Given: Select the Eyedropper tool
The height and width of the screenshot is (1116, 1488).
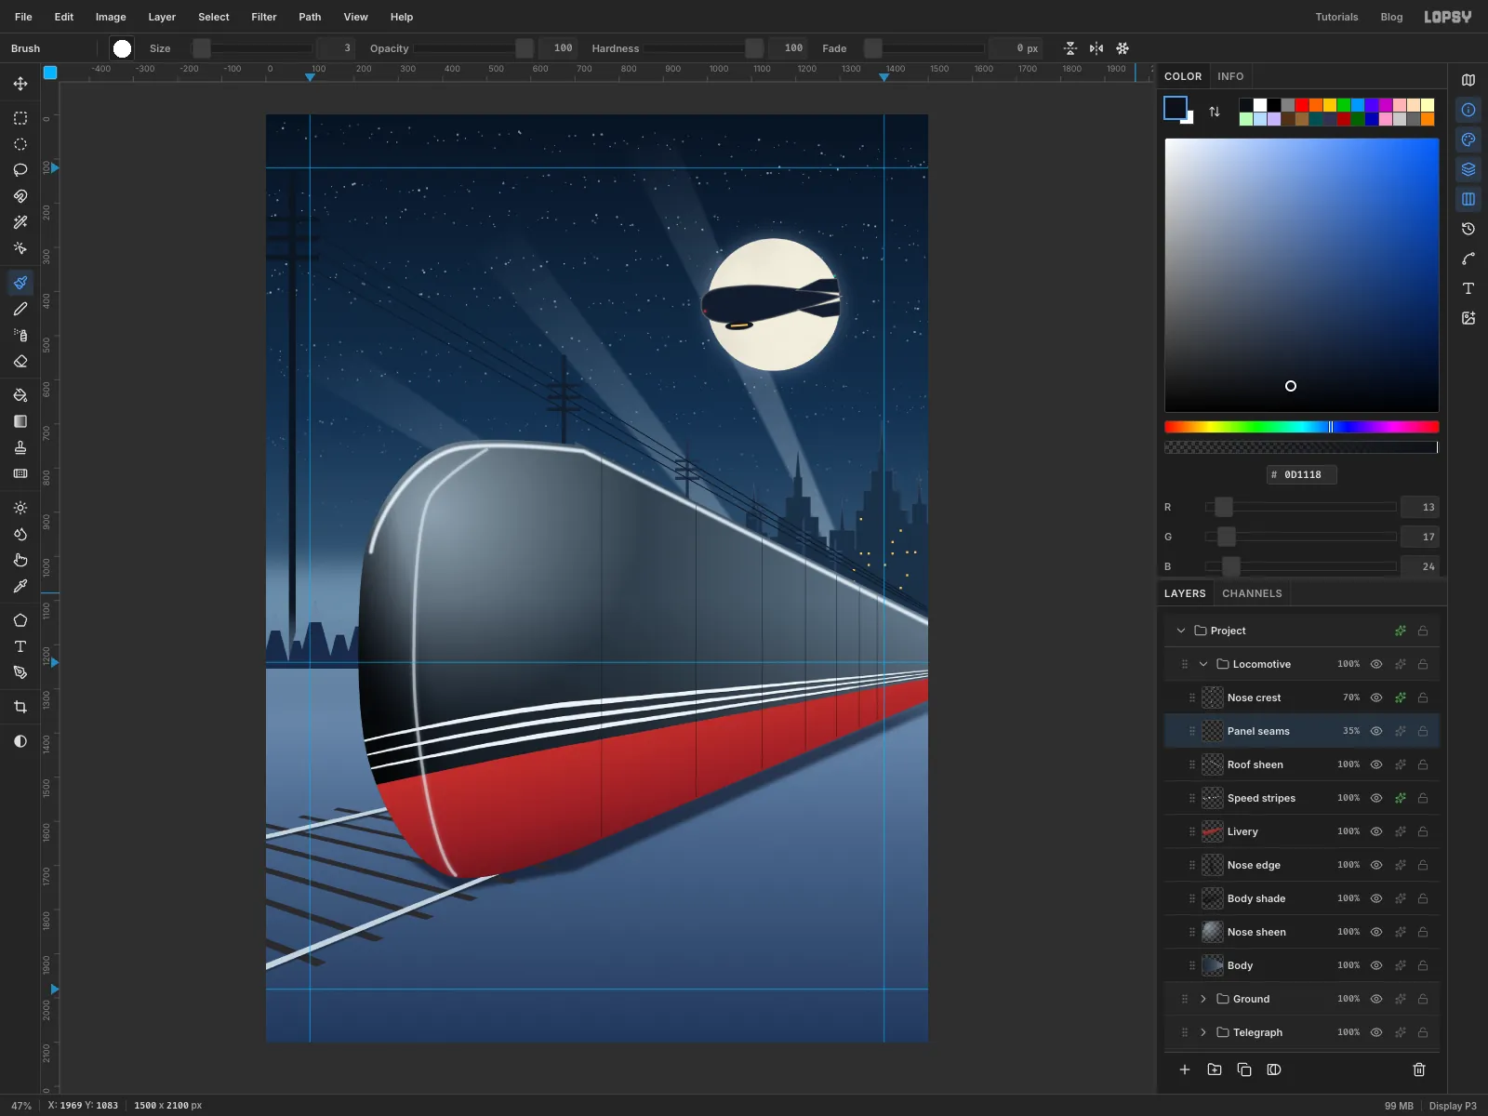Looking at the screenshot, I should coord(20,586).
